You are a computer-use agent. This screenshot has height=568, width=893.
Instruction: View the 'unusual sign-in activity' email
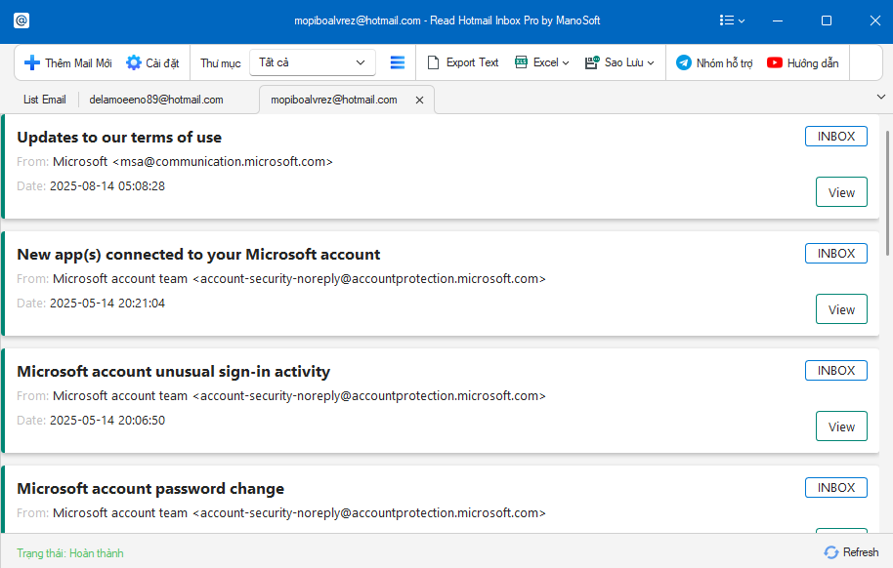pos(841,426)
